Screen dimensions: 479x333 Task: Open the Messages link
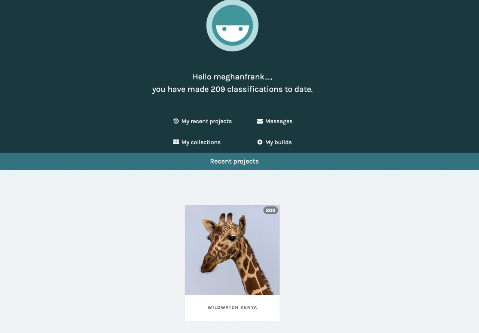tap(275, 121)
